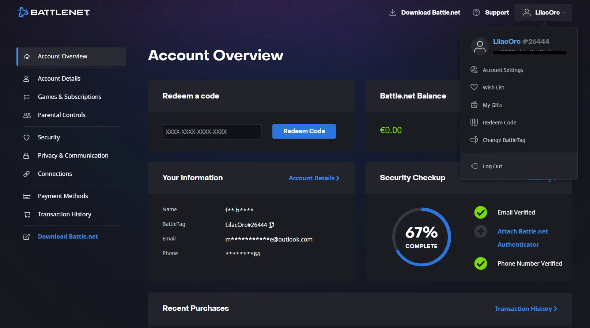Click the Wish List heart icon

coord(474,87)
